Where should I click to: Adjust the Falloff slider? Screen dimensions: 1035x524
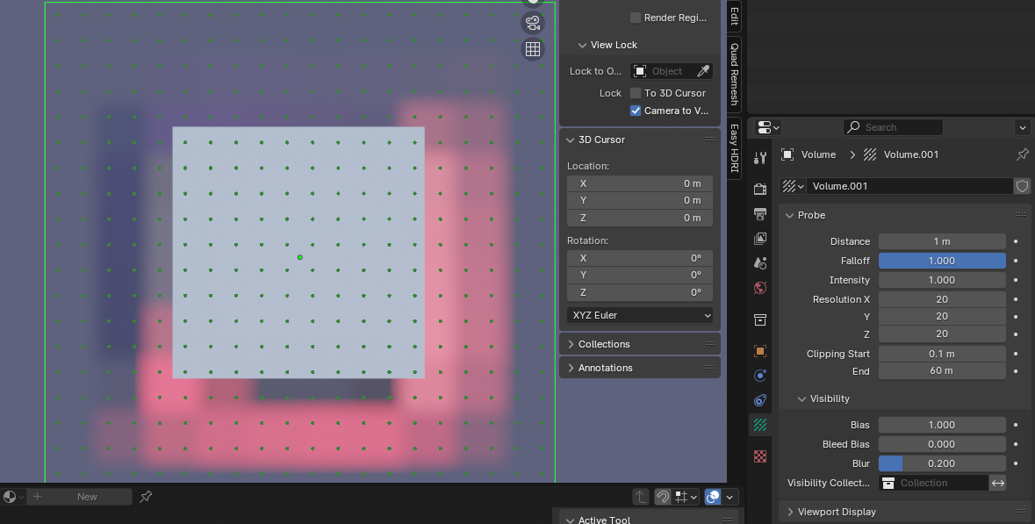(x=942, y=261)
